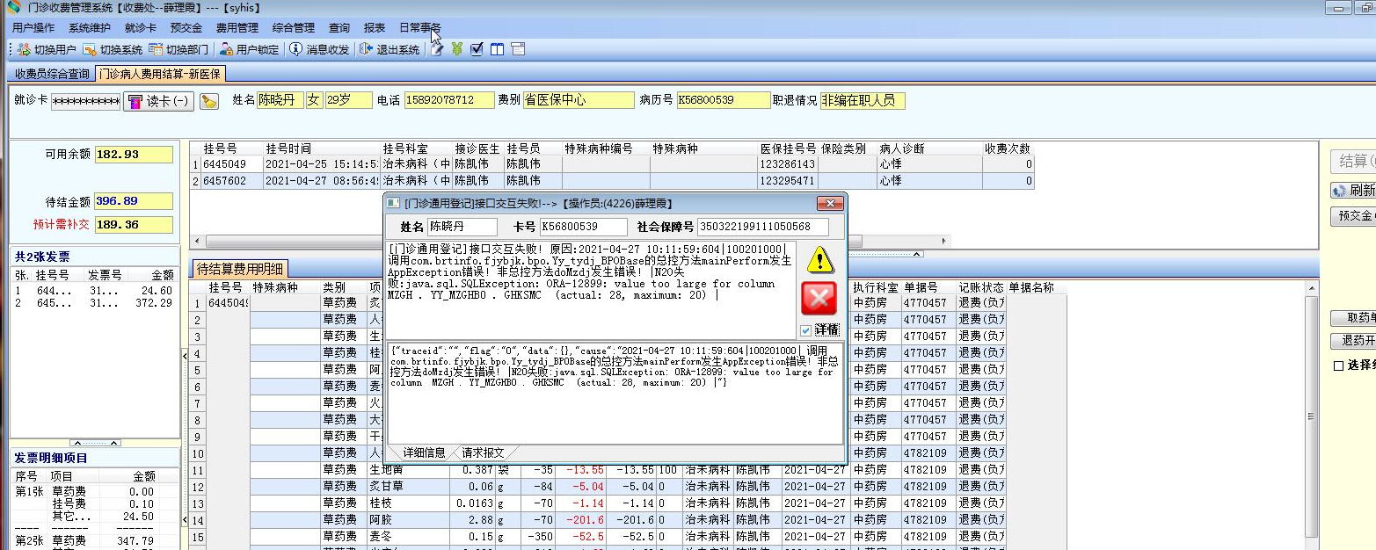This screenshot has height=550, width=1376.
Task: Click the 切换用户 switch user toolbar button
Action: click(x=47, y=49)
